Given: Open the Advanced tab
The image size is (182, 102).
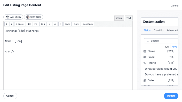Looking at the screenshot, I should click(172, 30).
